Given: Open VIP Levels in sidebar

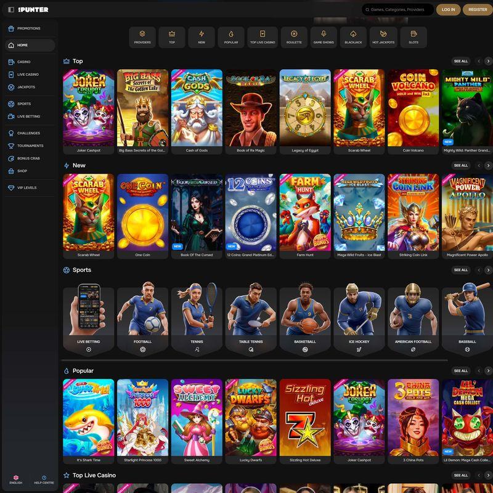Looking at the screenshot, I should [x=29, y=188].
